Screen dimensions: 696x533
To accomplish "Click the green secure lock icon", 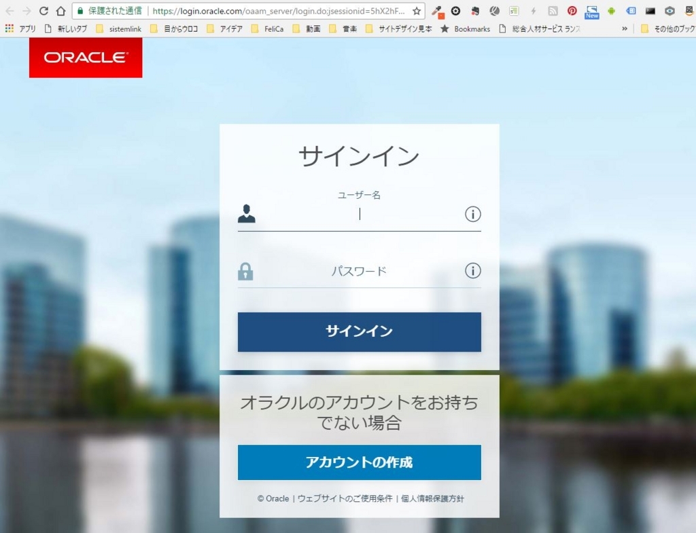I will 80,11.
